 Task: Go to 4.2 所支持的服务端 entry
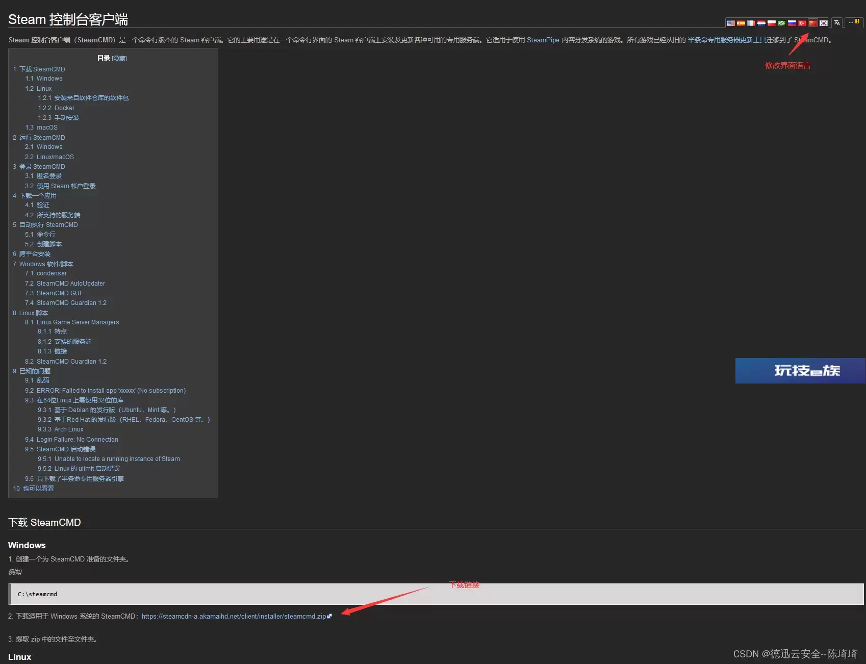point(53,215)
